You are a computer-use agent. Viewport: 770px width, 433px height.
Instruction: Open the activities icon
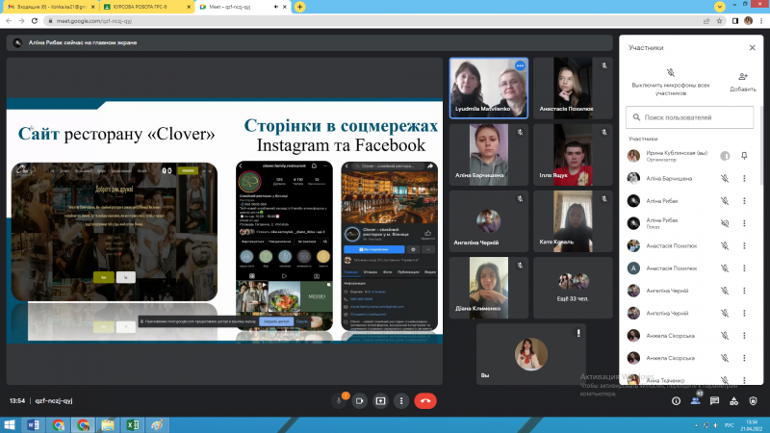coord(733,401)
